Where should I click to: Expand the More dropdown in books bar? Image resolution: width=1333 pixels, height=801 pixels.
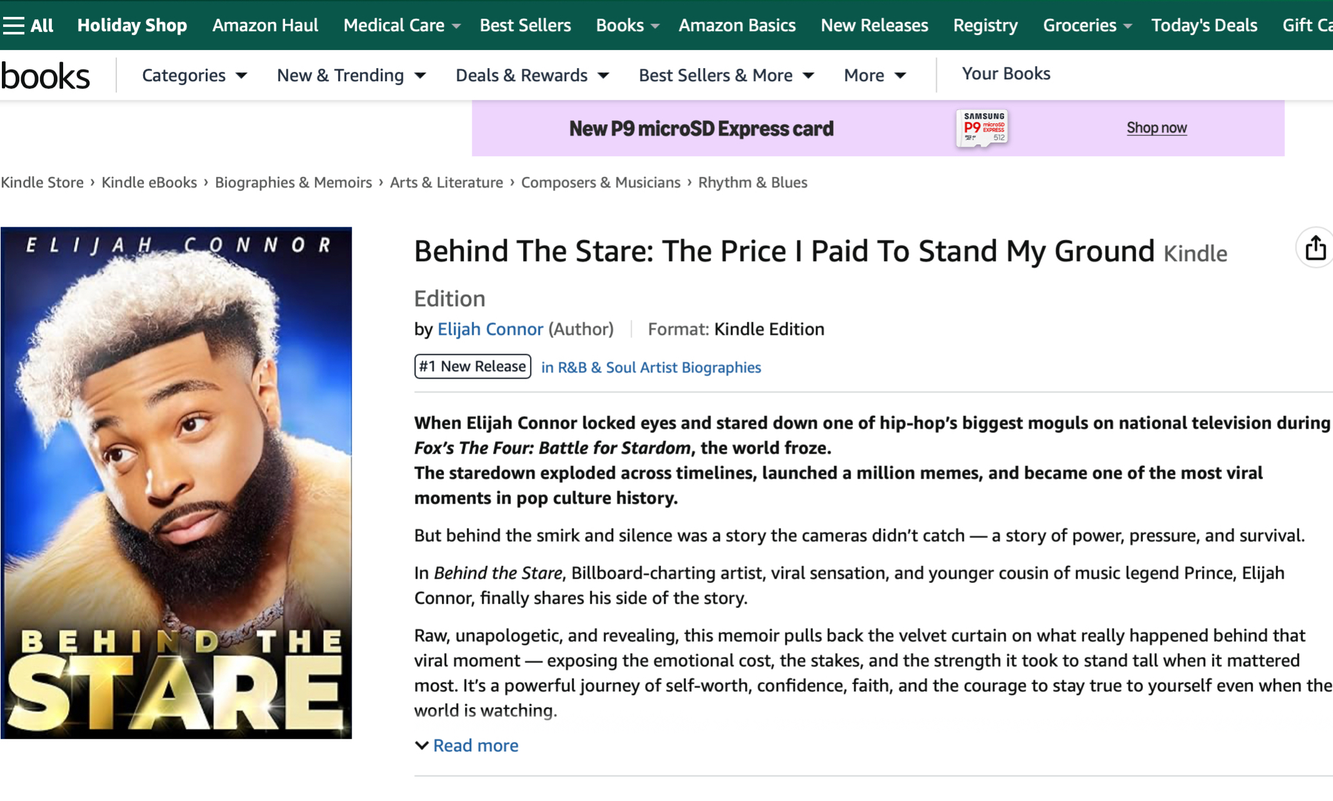[875, 76]
